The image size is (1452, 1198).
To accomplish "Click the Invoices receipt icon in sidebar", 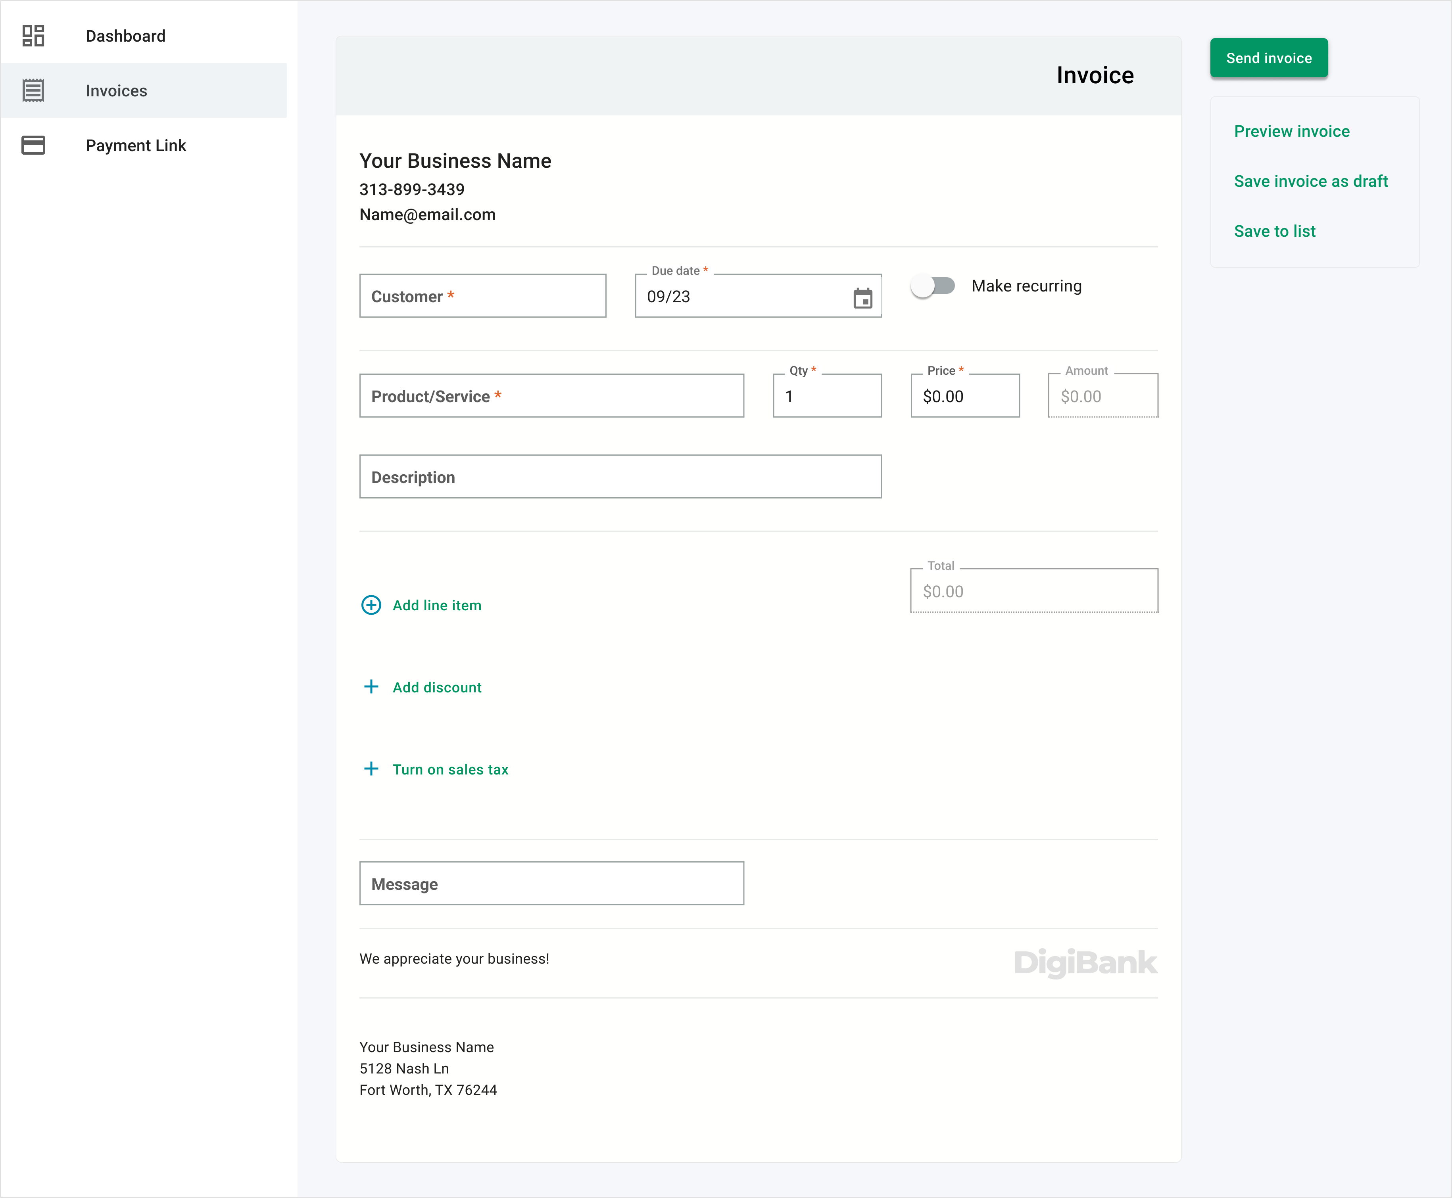I will [33, 90].
